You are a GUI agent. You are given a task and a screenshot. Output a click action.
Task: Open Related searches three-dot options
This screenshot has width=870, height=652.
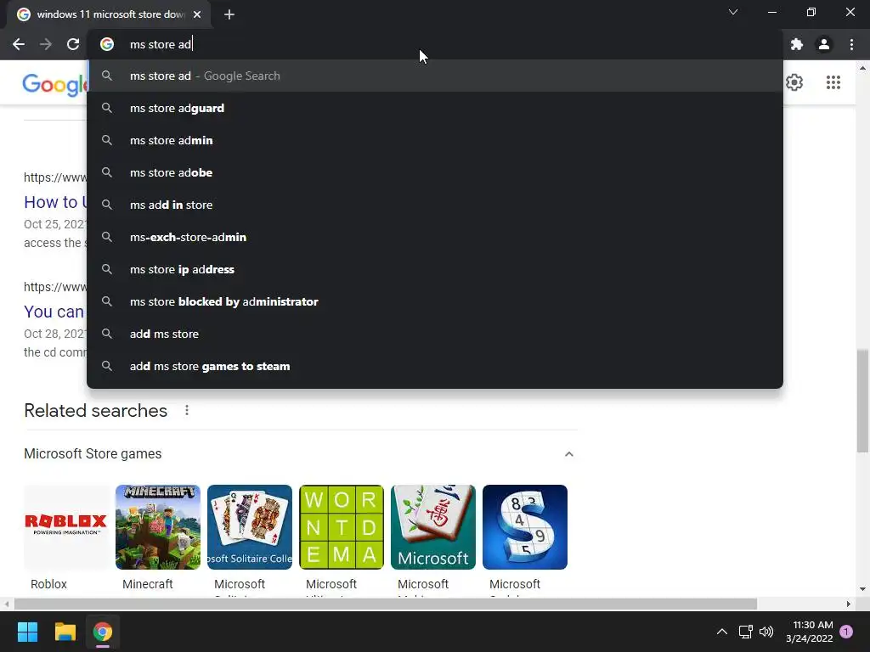click(187, 410)
